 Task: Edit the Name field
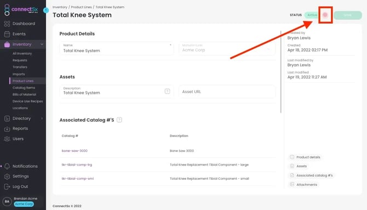coord(117,48)
